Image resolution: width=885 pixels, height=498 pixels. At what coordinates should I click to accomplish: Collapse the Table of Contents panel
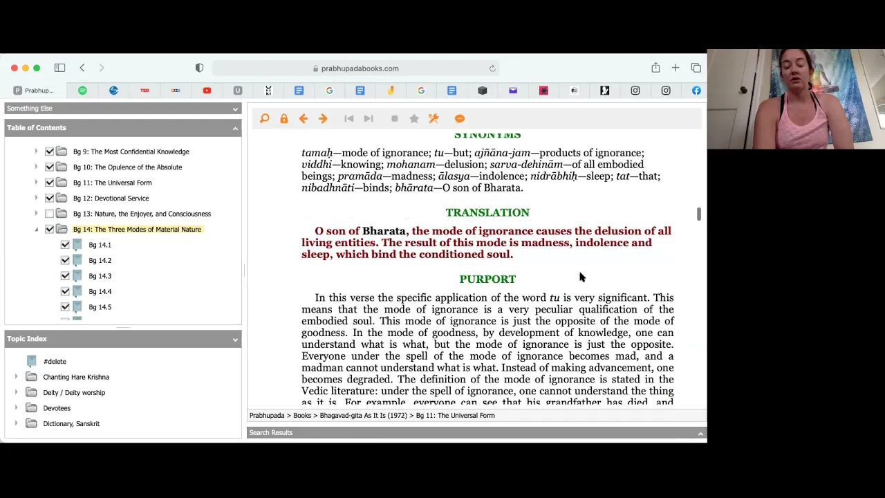pyautogui.click(x=235, y=128)
